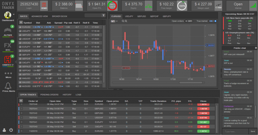Open the Price Alerts bell icon
The image size is (258, 135).
(9, 86)
